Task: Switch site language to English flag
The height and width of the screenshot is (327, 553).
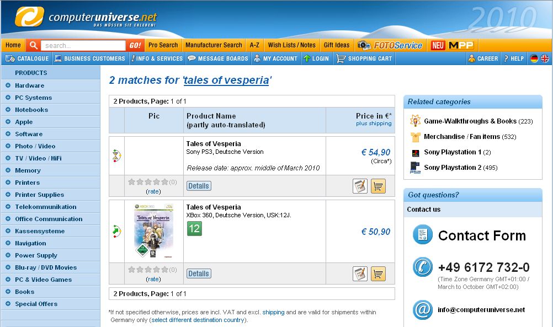Action: 545,58
